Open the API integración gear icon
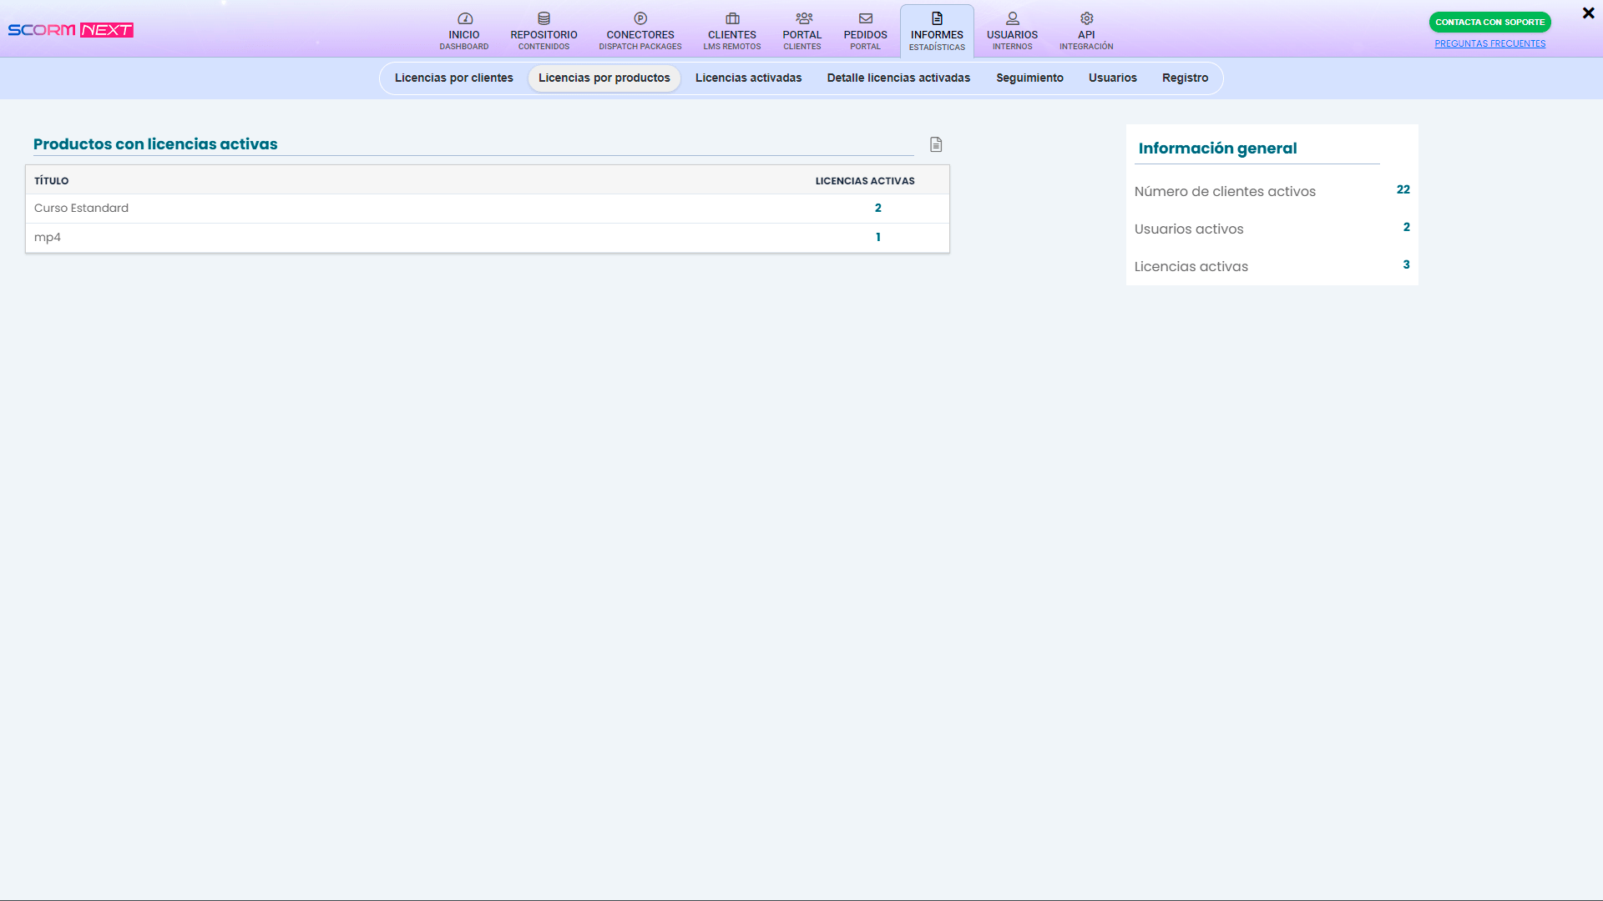This screenshot has width=1603, height=901. (1086, 18)
